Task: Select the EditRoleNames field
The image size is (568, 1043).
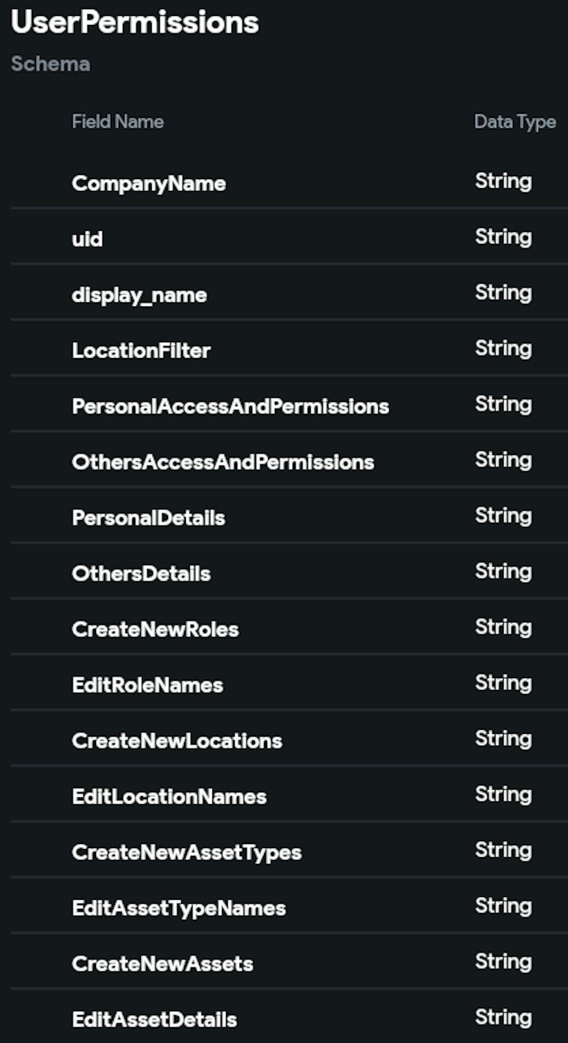Action: point(148,685)
